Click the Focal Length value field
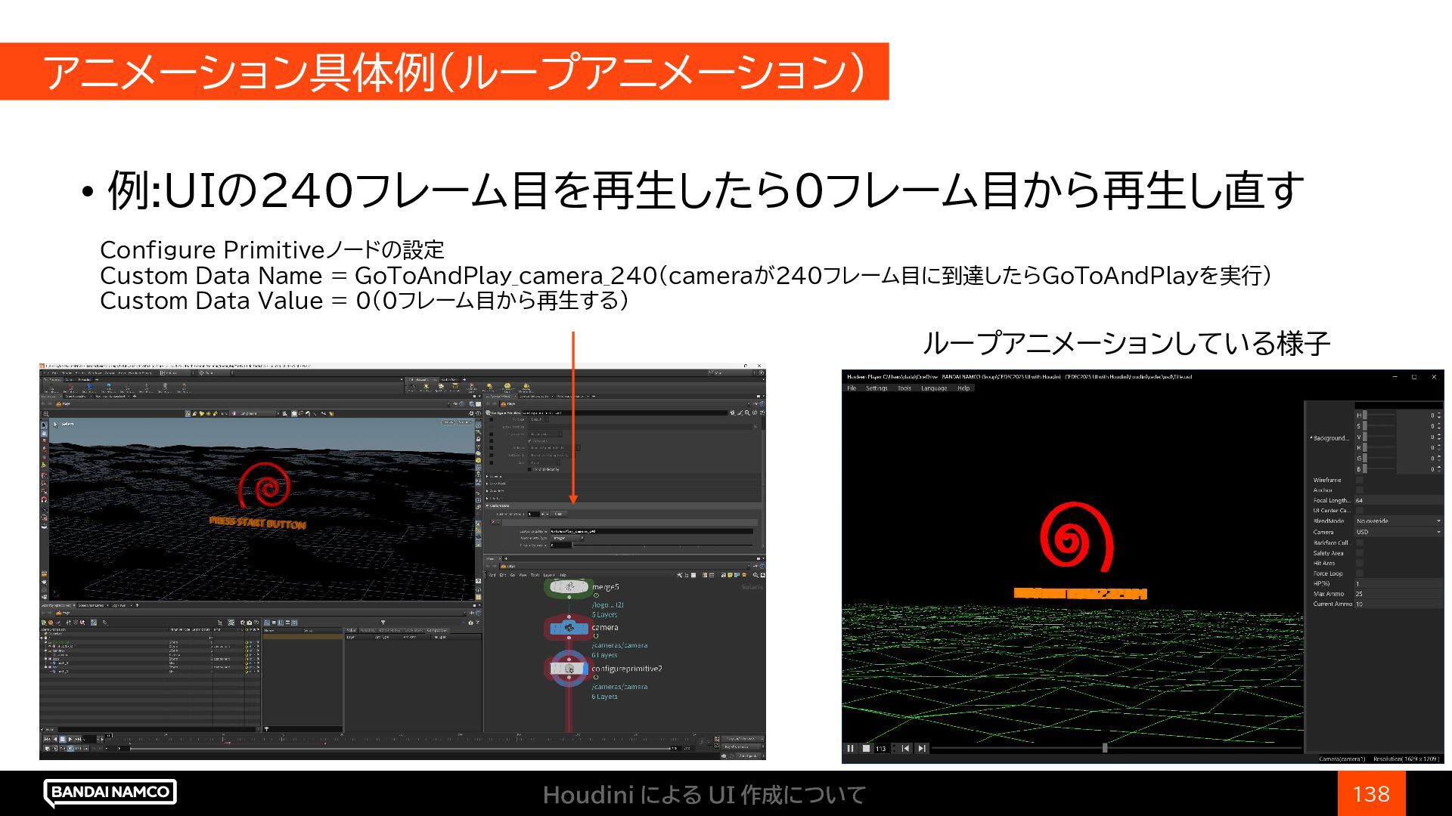The height and width of the screenshot is (816, 1452). coord(1398,500)
